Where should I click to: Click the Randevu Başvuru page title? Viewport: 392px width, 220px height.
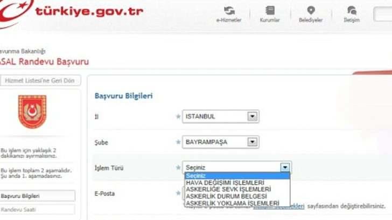tap(44, 62)
